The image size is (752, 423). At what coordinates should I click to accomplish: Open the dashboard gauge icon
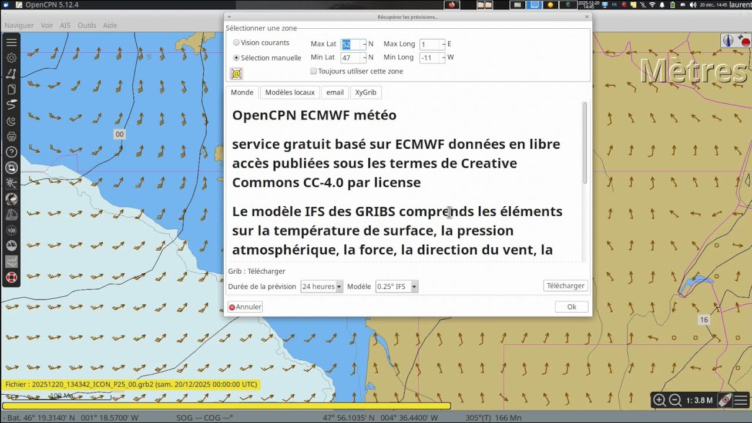(x=11, y=246)
